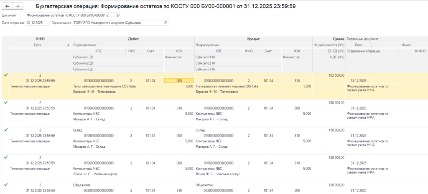Screen dimensions: 428x194
Task: Click the Субконто3 Дт header
Action: pos(118,69)
